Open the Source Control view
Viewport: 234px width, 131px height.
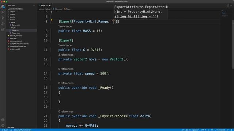3,18
